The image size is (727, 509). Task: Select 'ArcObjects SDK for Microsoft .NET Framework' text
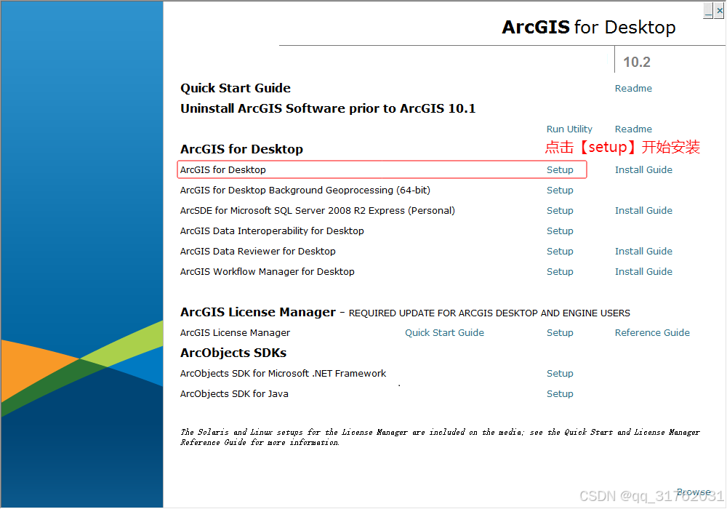(x=283, y=374)
